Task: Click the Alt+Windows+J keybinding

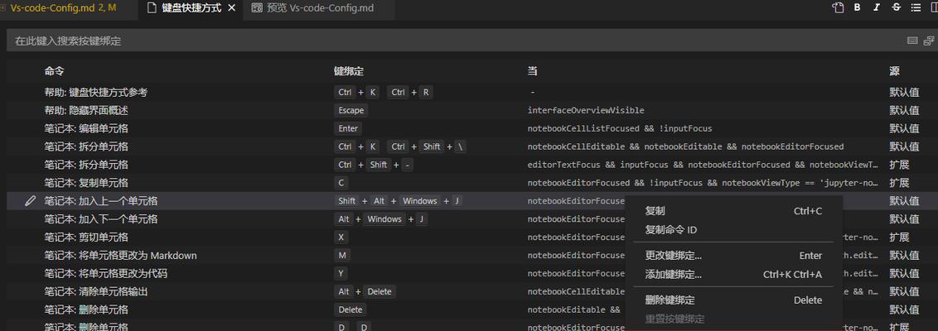Action: tap(381, 219)
